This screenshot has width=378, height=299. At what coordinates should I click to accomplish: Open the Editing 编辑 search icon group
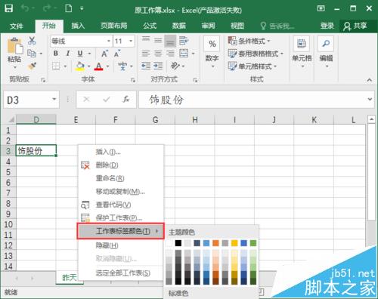[326, 52]
